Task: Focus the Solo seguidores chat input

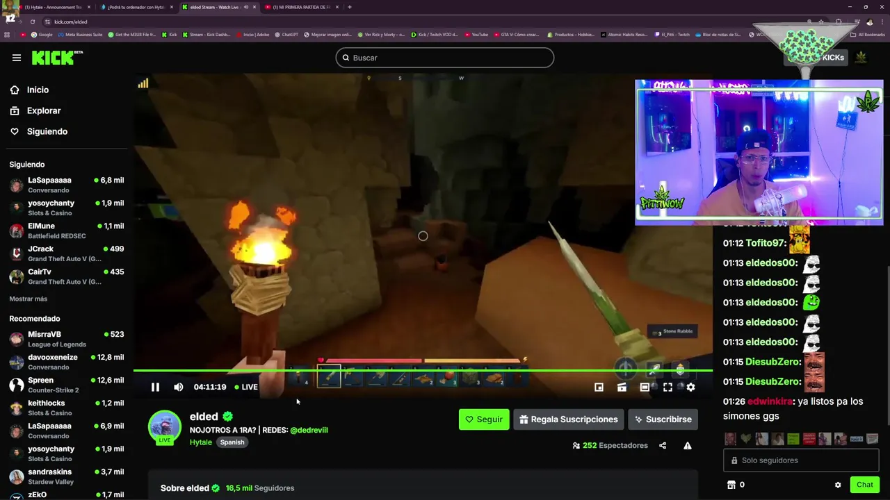Action: (801, 460)
